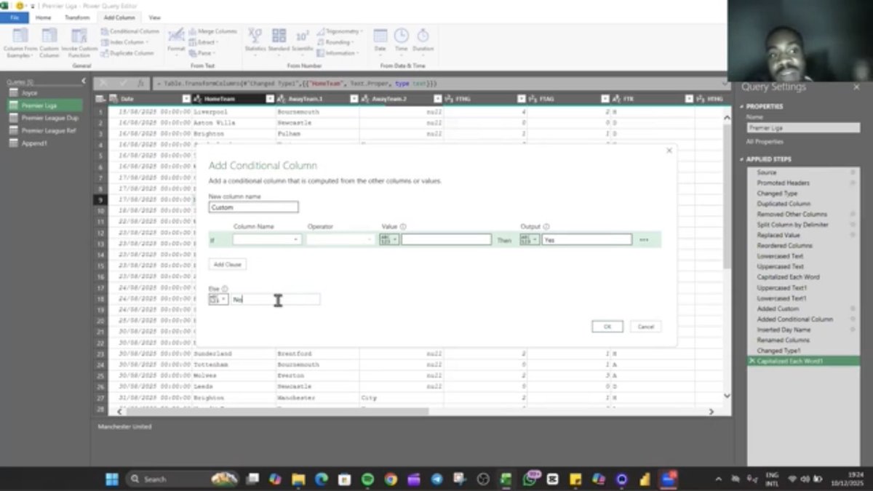
Task: Switch to the Transform tab
Action: click(77, 17)
